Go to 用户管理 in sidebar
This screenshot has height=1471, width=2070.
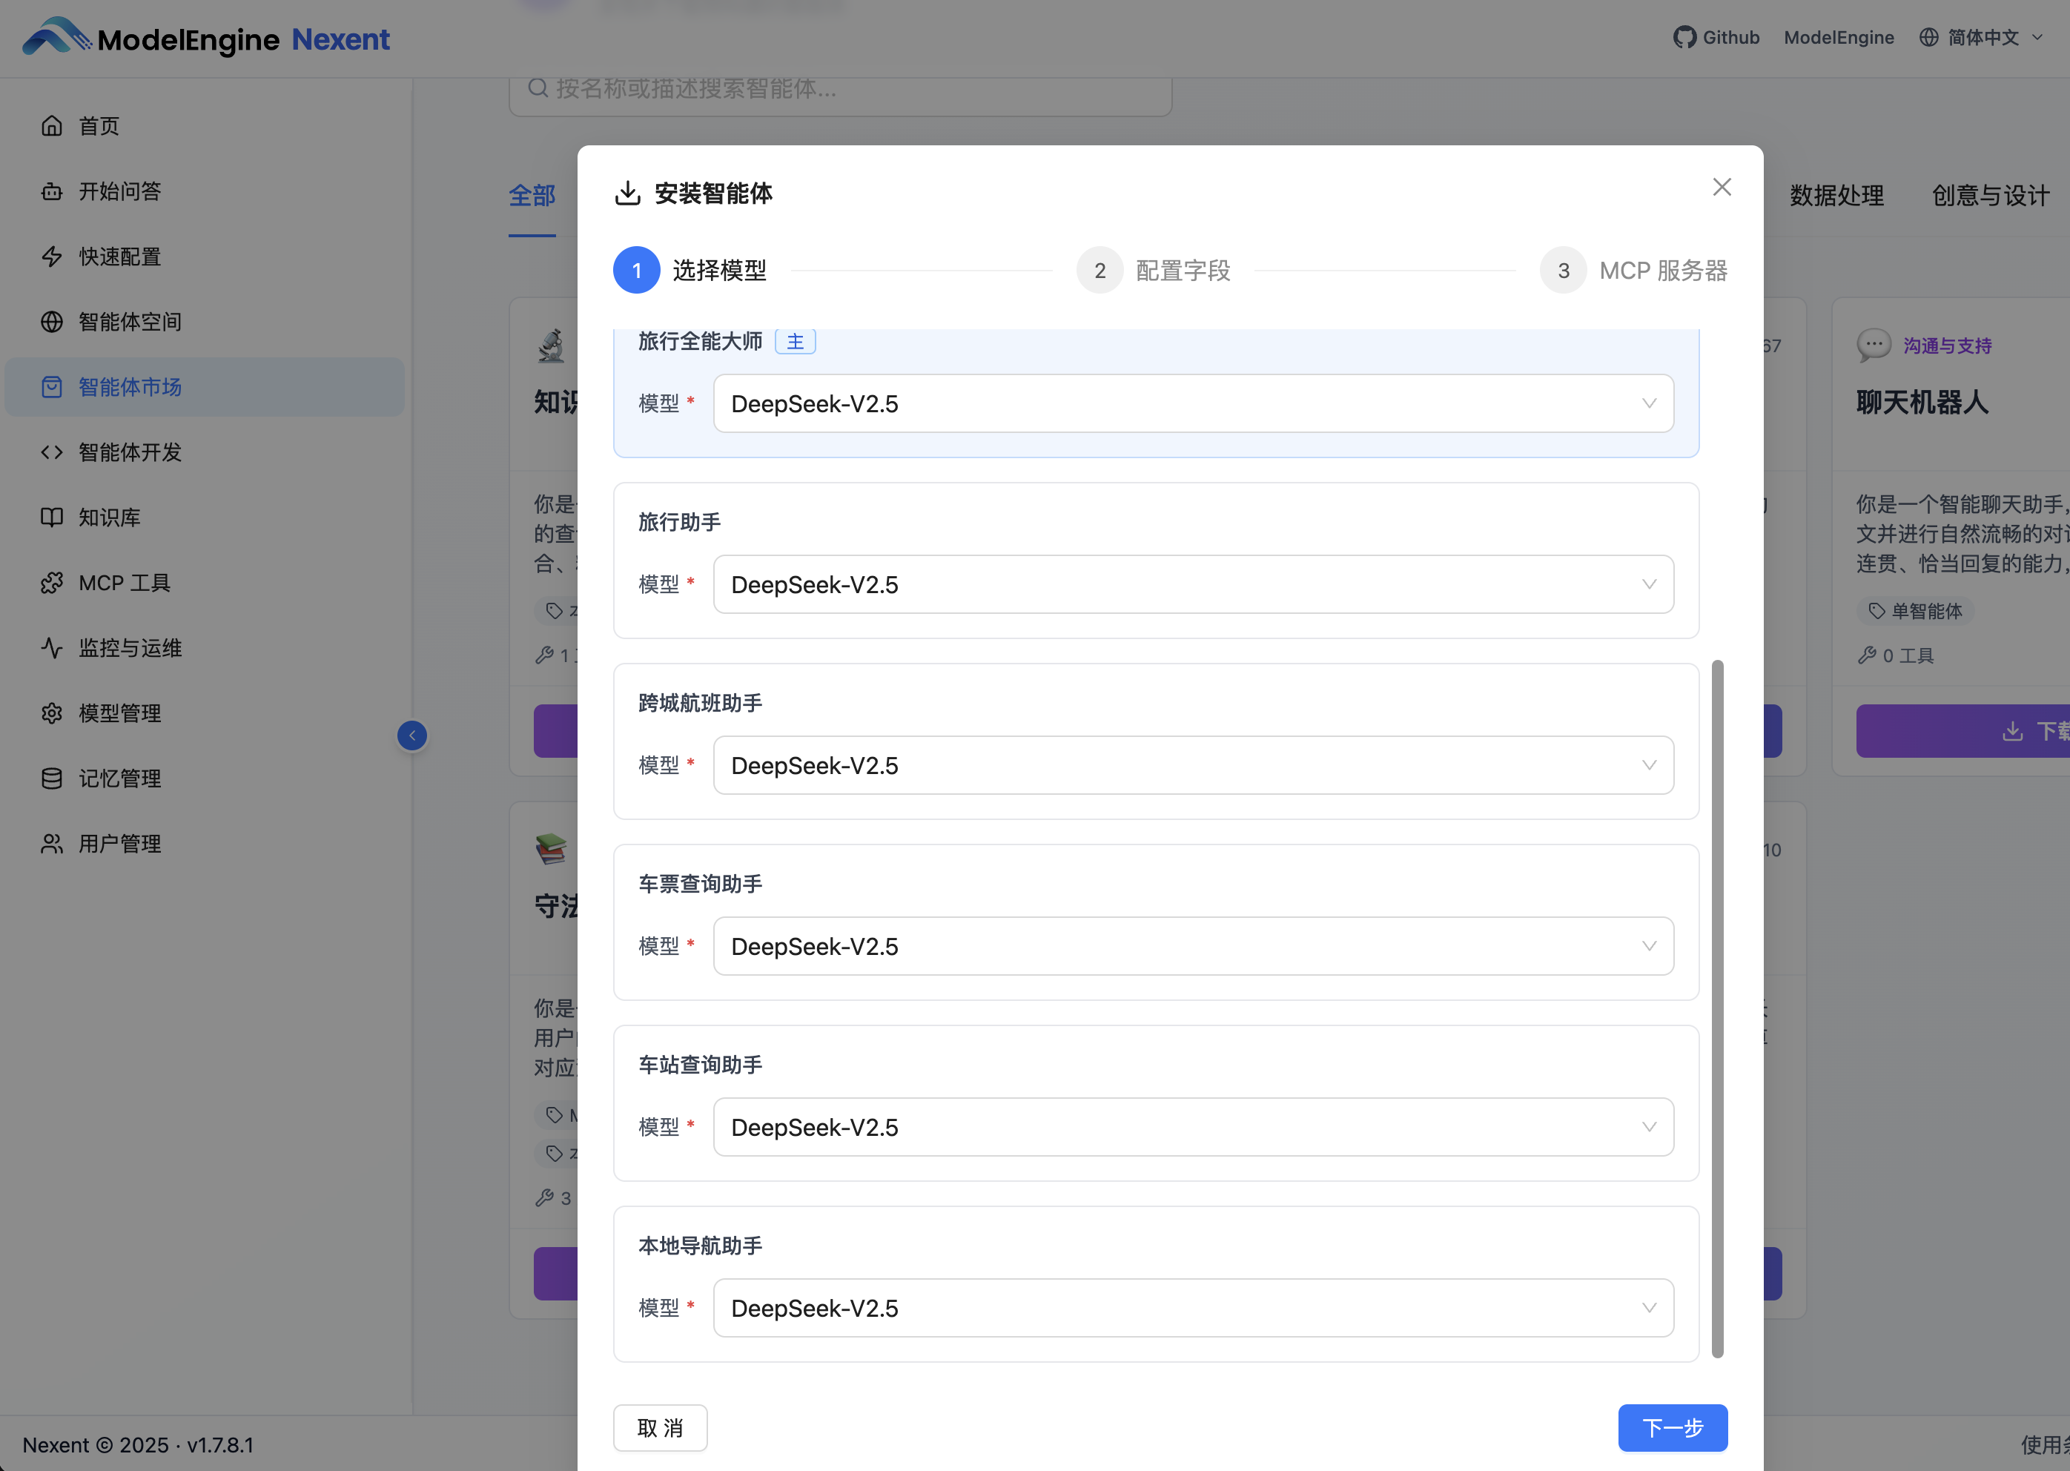click(119, 843)
